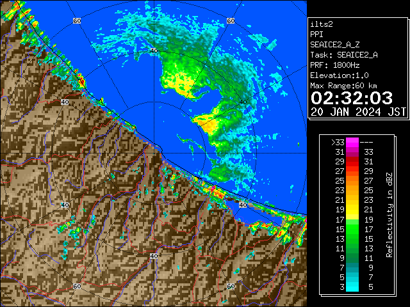Click the >33 label on the legend
Screen dimensions: 410x307
[338, 143]
